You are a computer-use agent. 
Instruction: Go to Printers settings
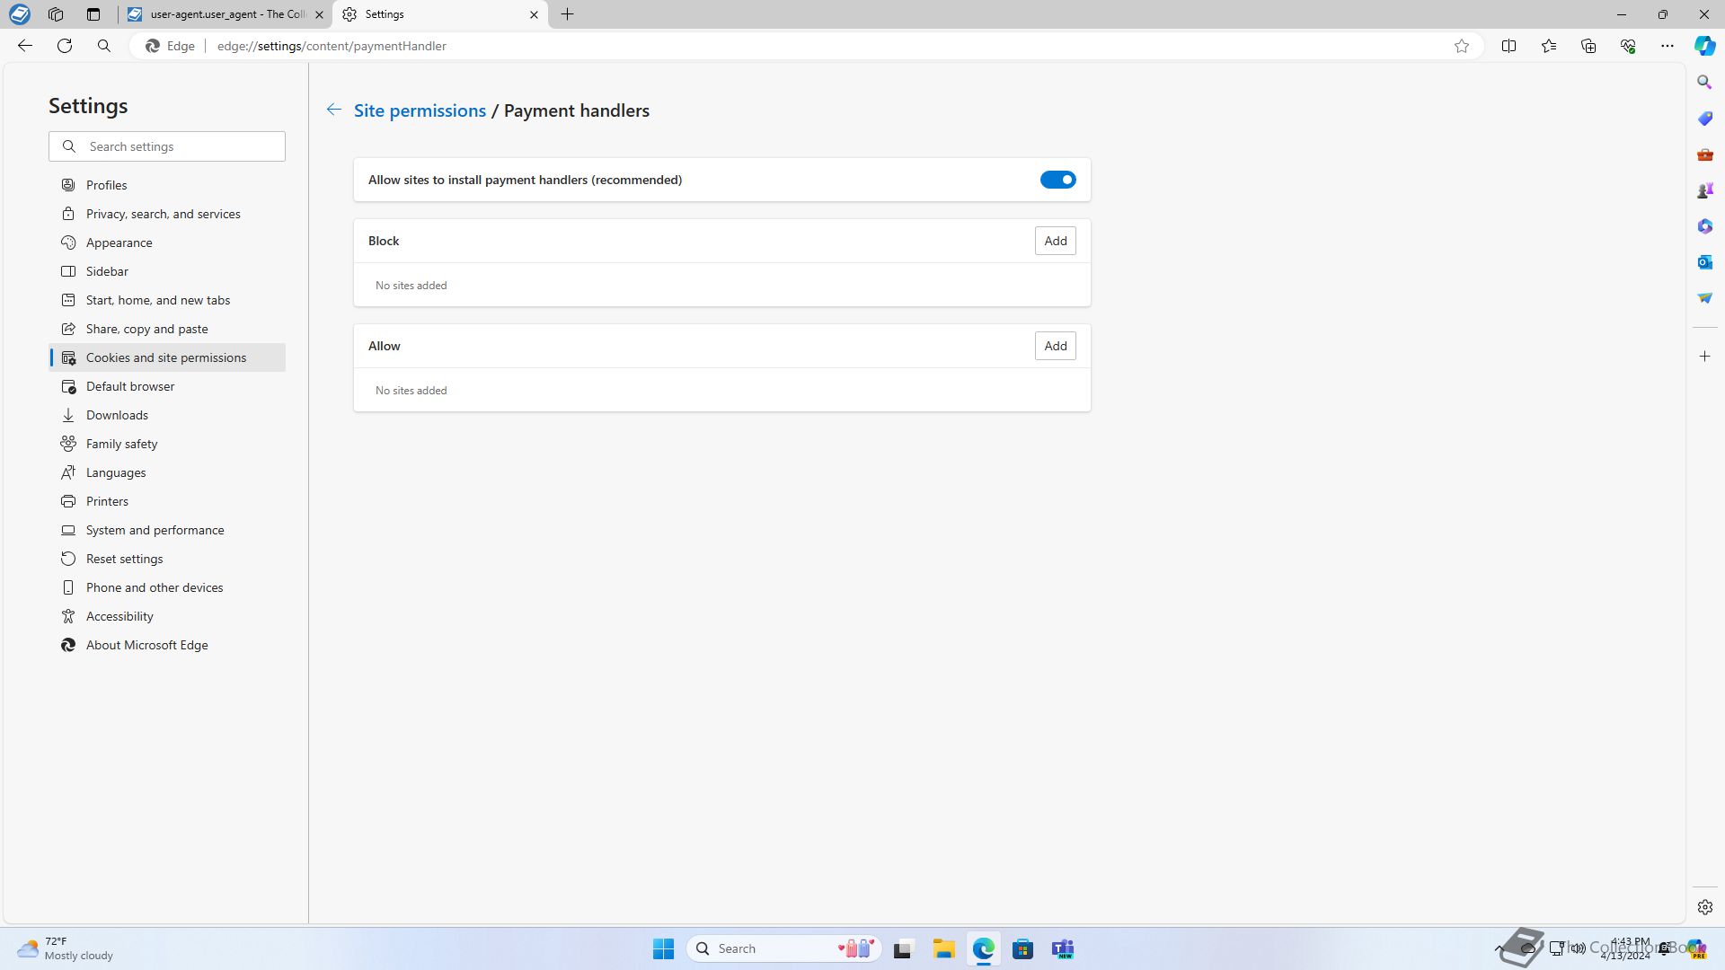tap(167, 501)
